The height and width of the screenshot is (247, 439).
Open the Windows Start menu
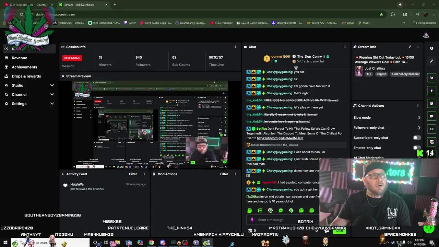click(5, 243)
